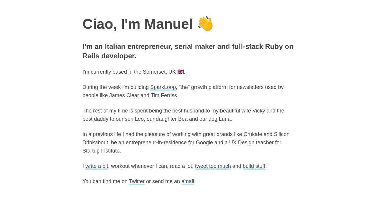Viewport: 377px width, 212px height.
Task: Click the name 'James Clear'
Action: (124, 95)
